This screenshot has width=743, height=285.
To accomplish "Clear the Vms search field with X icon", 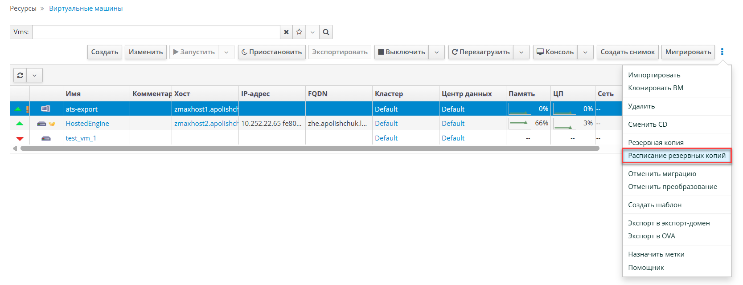I will pos(286,32).
